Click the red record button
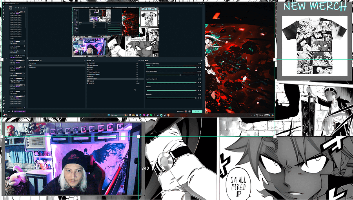Image resolution: width=353 pixels, height=200 pixels. (x=186, y=111)
